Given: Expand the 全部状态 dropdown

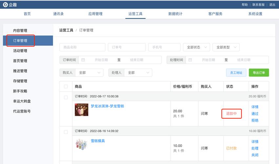Looking at the screenshot, I should 196,47.
